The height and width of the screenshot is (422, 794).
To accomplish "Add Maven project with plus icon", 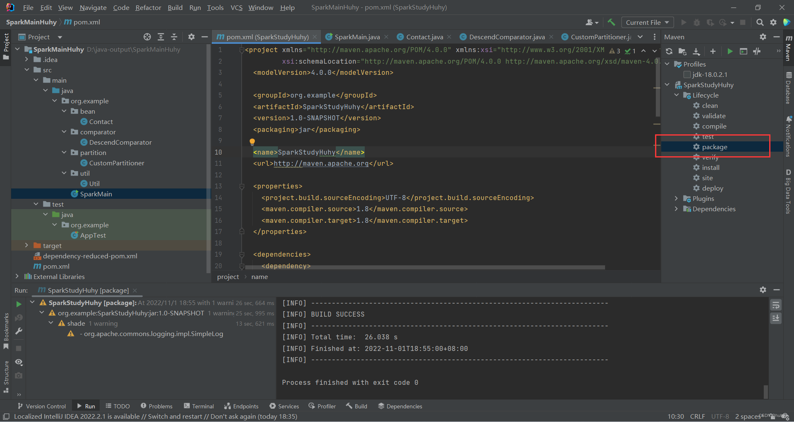I will [713, 51].
